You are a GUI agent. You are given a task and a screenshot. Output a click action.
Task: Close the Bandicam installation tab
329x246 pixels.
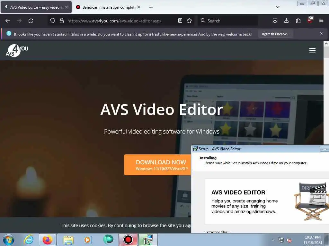pos(139,7)
